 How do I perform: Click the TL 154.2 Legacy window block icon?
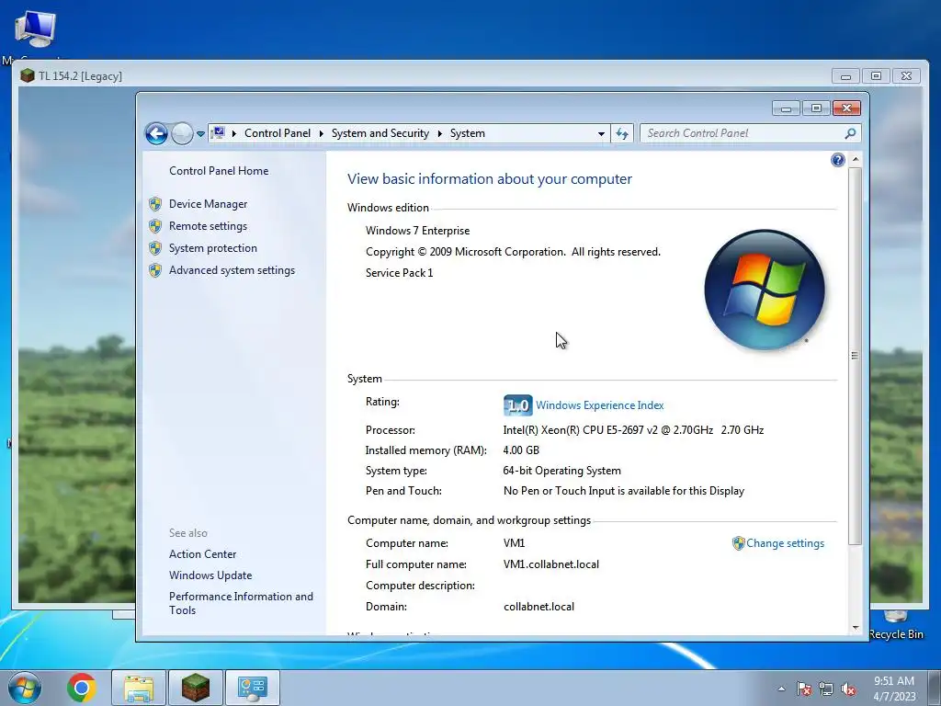pos(27,75)
